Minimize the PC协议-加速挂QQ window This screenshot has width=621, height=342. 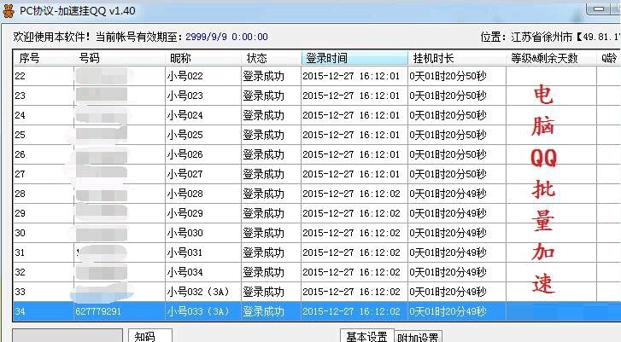[x=599, y=9]
